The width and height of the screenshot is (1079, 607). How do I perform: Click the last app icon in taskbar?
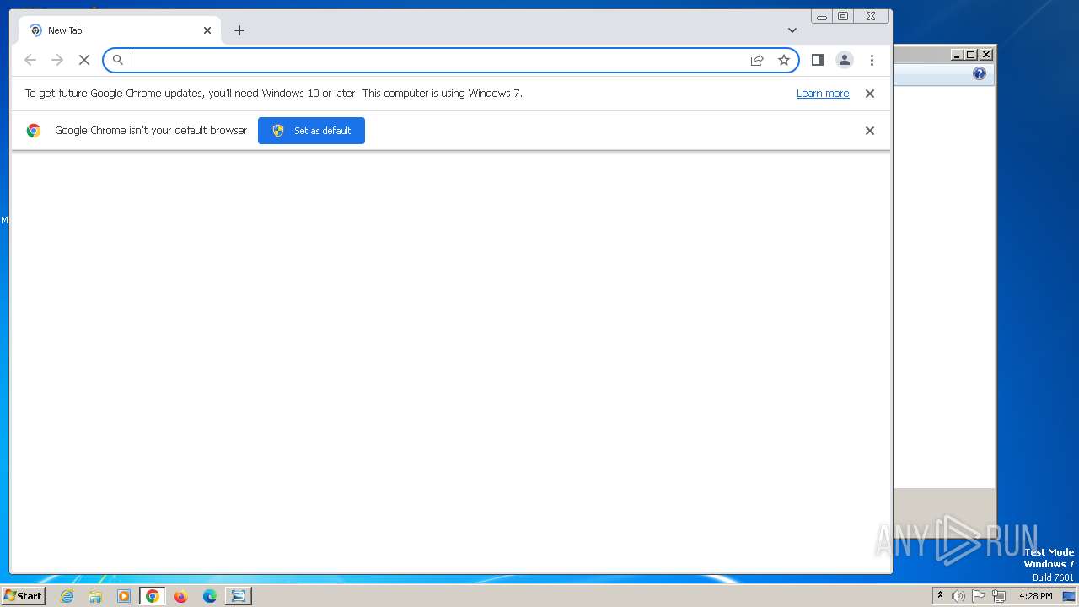[x=239, y=596]
